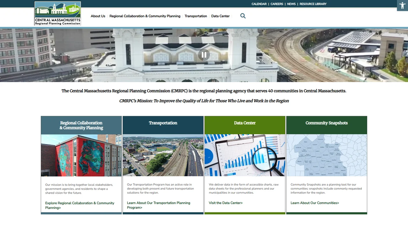Click Explore Regional Collaboration & Community Planning link
The height and width of the screenshot is (229, 408).
(80, 205)
